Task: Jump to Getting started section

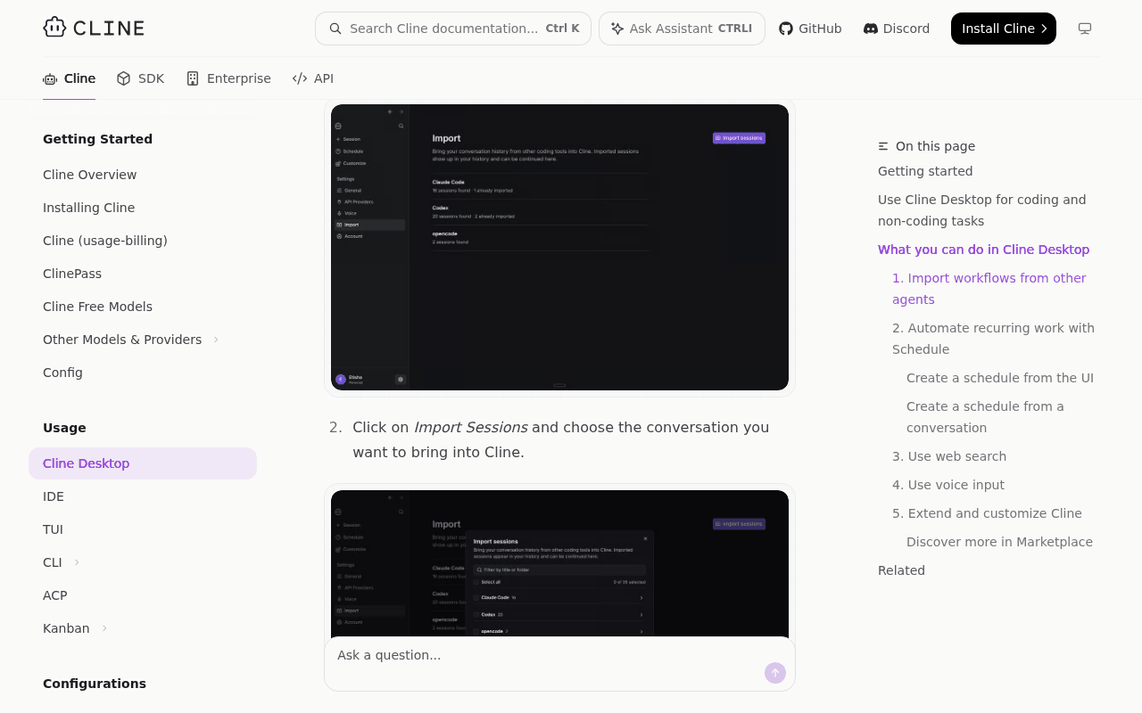Action: (x=925, y=171)
